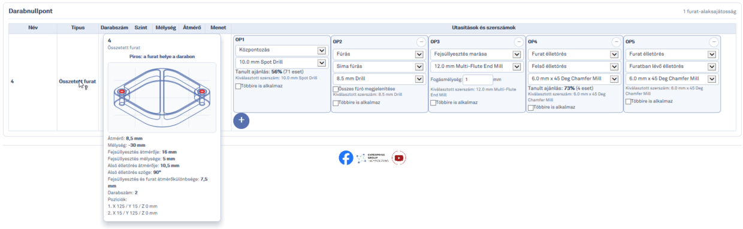Open the 'Sima fúrás' dropdown
The width and height of the screenshot is (743, 229).
tap(379, 66)
